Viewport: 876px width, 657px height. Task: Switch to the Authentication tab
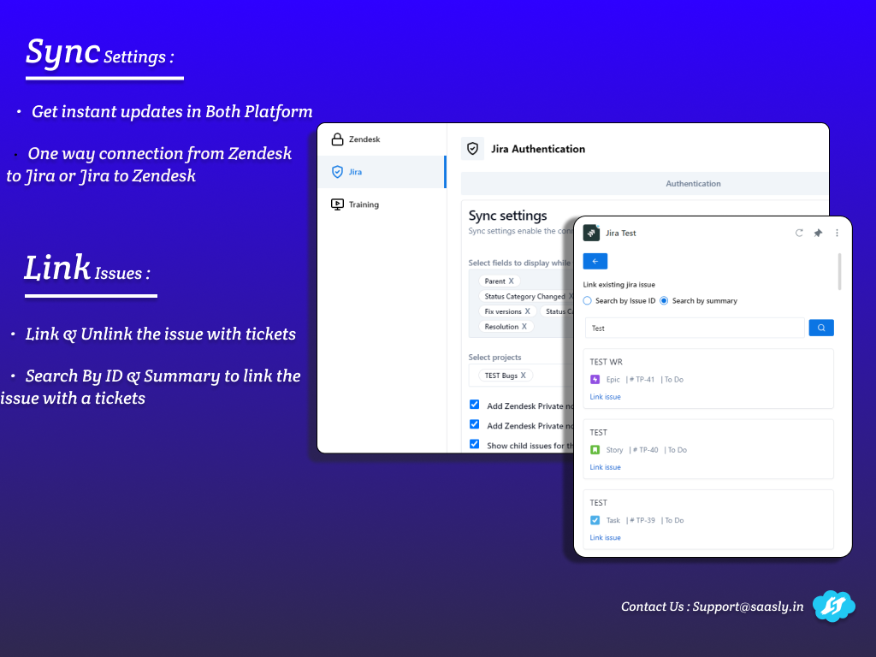693,184
